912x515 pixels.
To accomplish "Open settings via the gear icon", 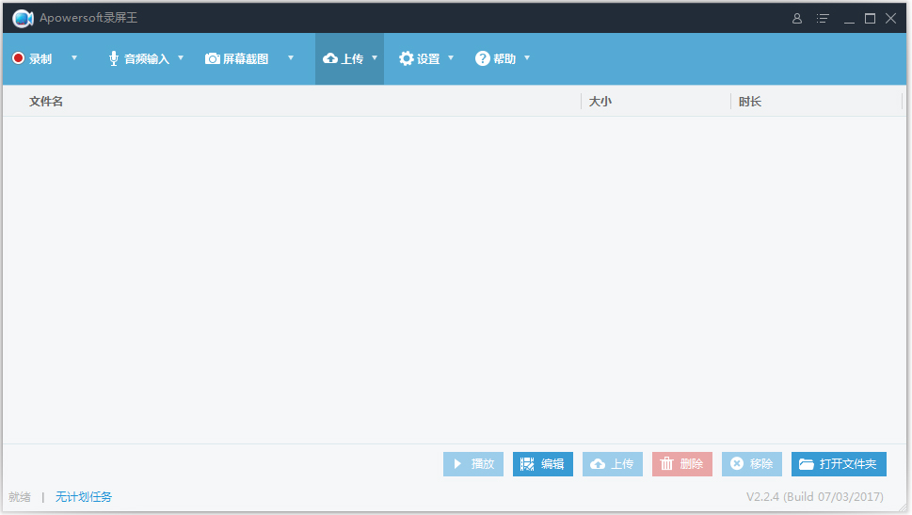I will tap(407, 58).
